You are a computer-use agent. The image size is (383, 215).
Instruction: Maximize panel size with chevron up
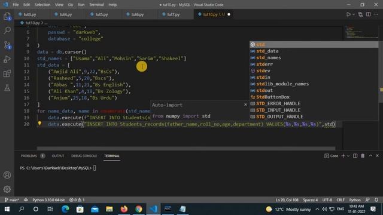tap(370, 155)
